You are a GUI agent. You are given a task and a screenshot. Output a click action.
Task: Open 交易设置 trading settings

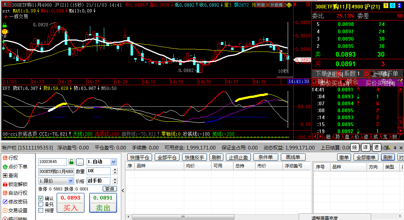[15, 210]
